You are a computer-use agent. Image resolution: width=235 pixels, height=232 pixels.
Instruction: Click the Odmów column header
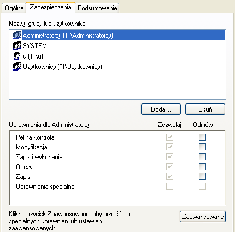(x=203, y=125)
